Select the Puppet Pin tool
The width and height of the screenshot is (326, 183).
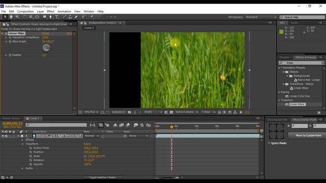pyautogui.click(x=92, y=17)
